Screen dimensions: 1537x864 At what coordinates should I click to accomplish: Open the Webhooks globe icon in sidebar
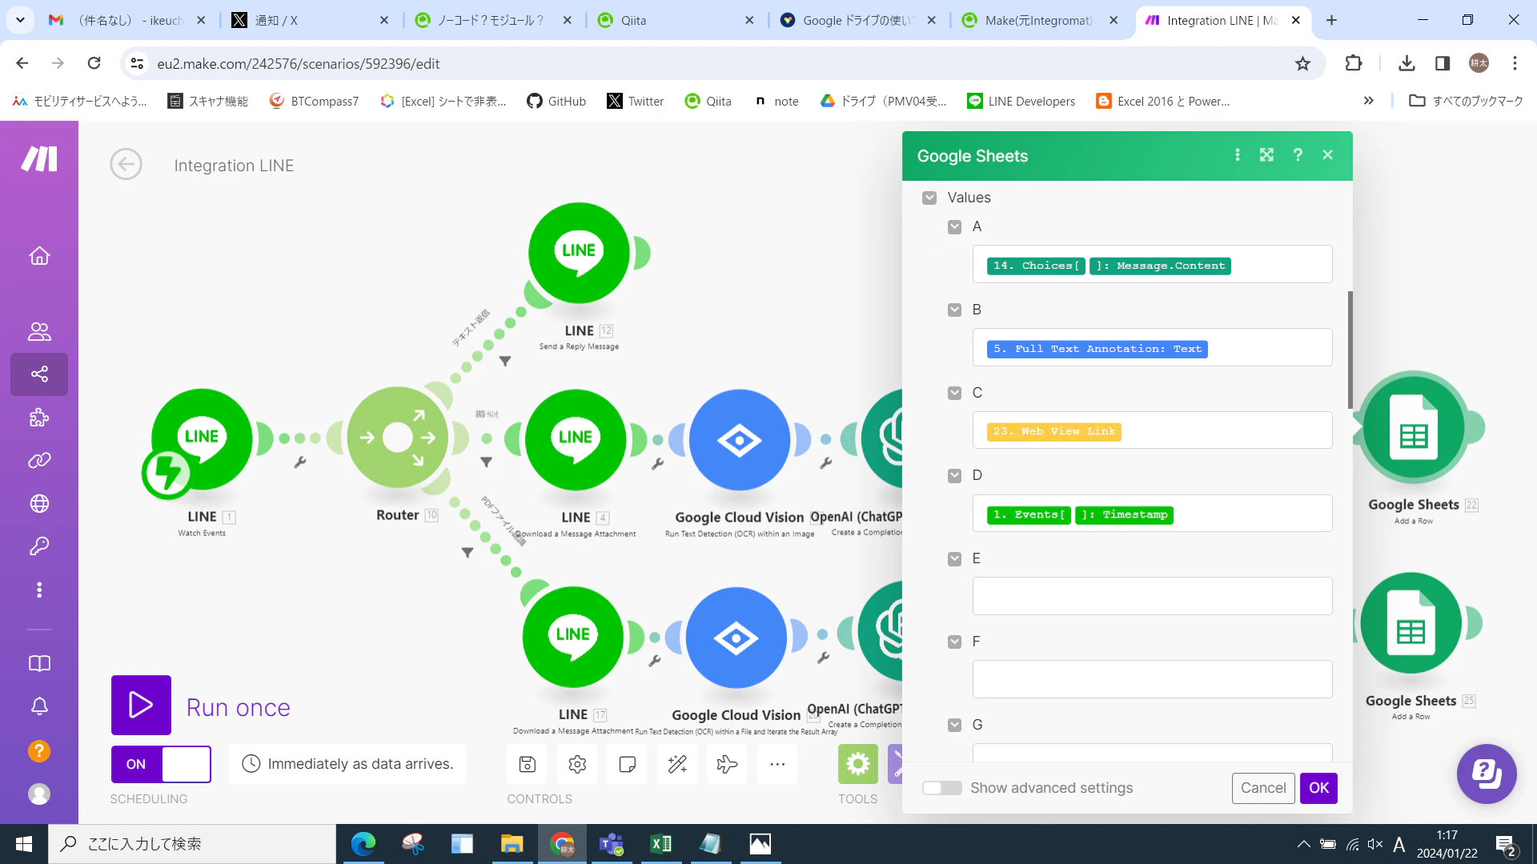click(39, 503)
